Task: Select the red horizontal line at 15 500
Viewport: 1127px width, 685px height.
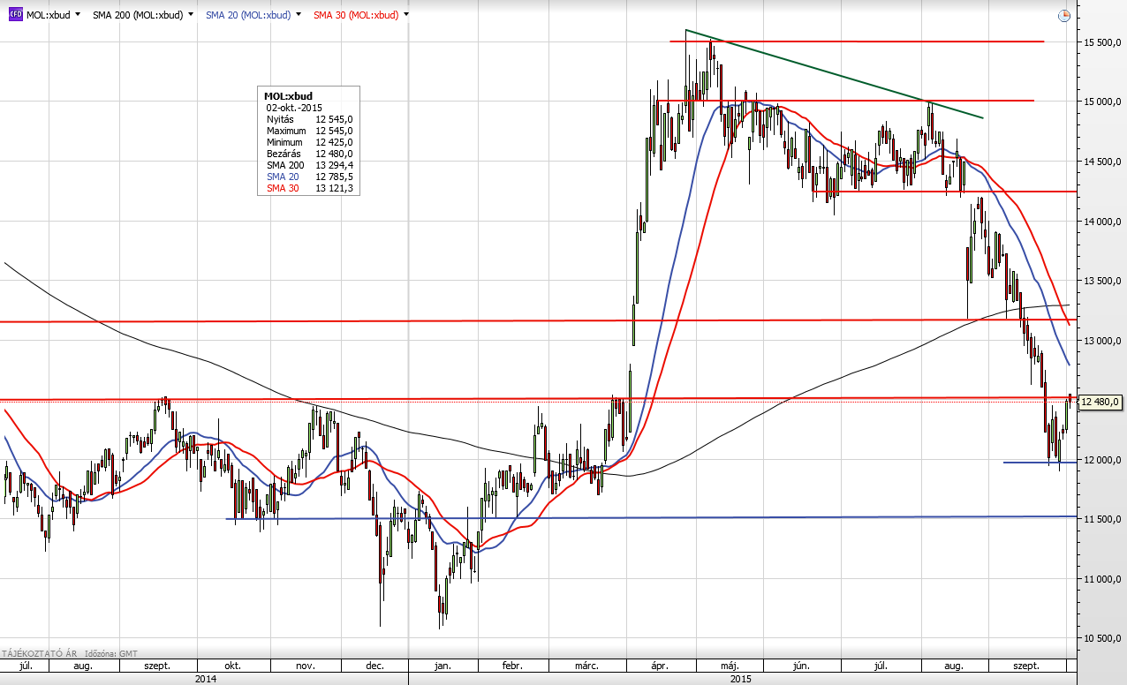Action: click(857, 41)
